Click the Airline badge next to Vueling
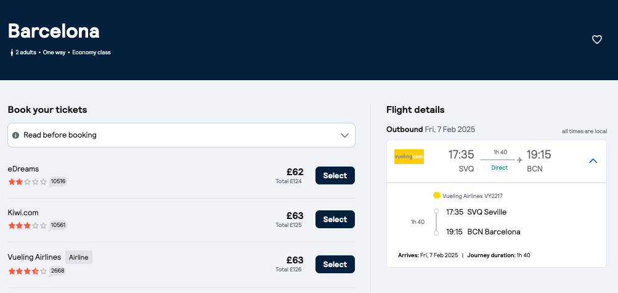 78,257
